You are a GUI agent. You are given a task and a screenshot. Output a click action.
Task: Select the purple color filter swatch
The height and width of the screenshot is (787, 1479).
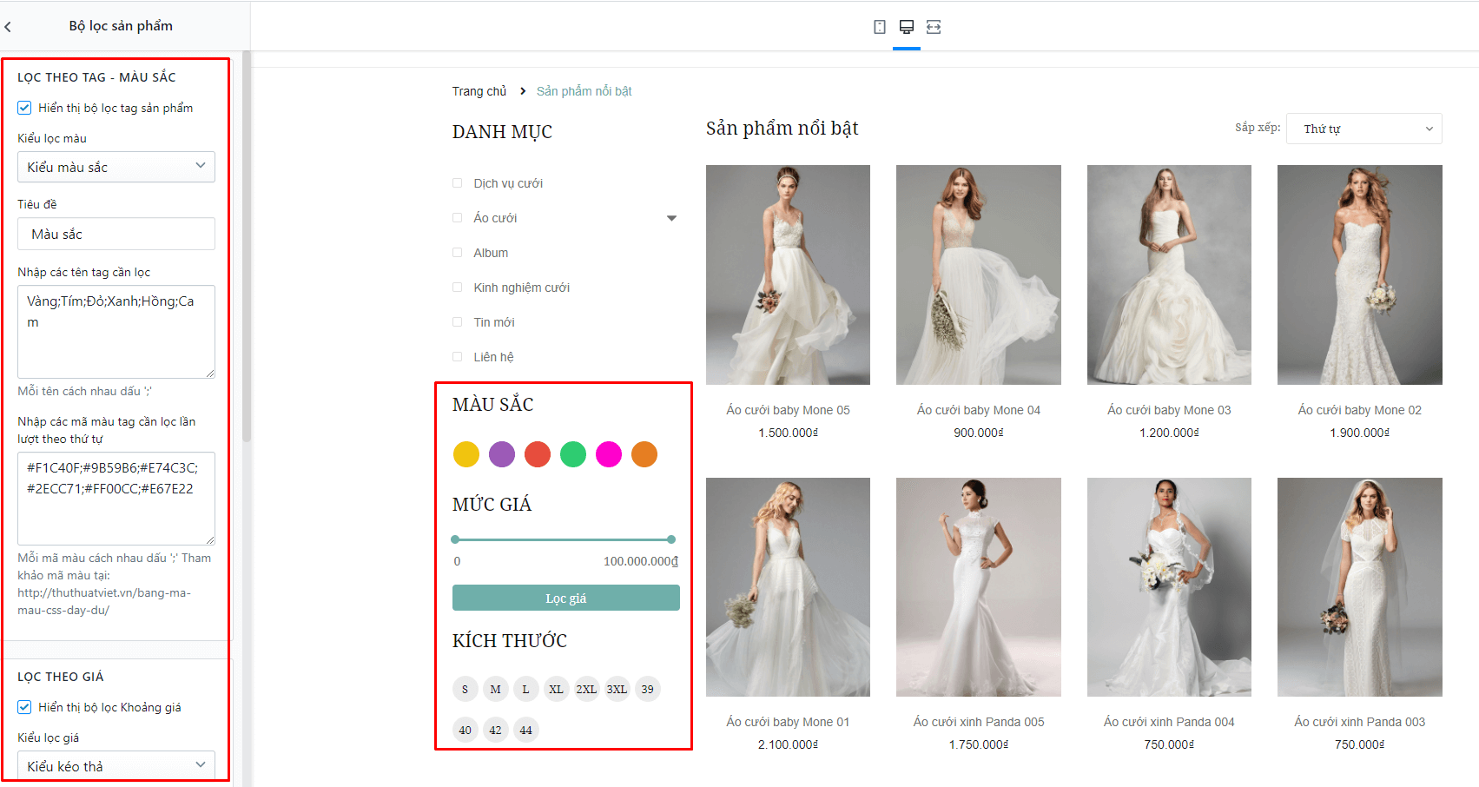pos(502,454)
